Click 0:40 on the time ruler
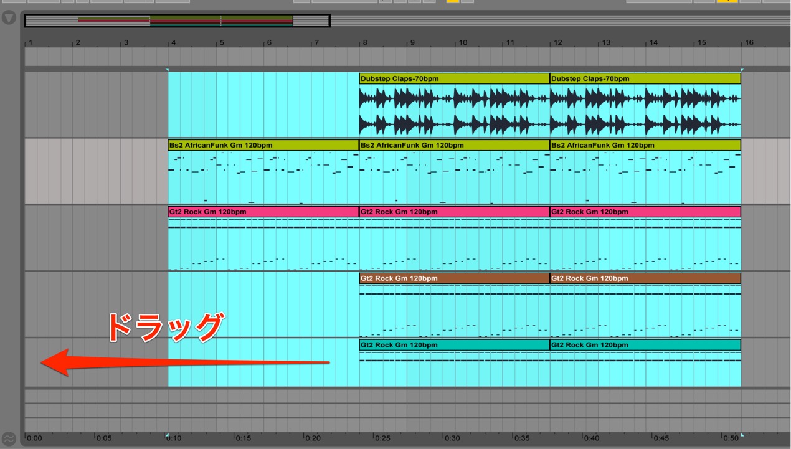This screenshot has height=449, width=791. [x=592, y=438]
